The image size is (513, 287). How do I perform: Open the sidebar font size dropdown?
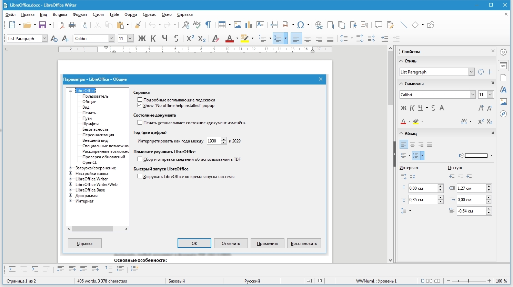pyautogui.click(x=490, y=95)
